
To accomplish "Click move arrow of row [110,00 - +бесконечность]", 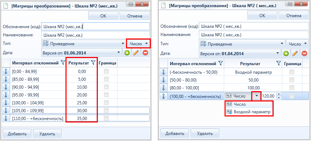I will [x=6, y=118].
